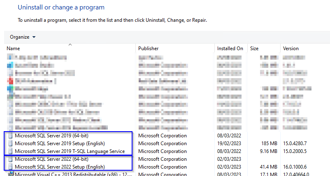Select Microsoft SQL Server 2022 (64-bit) entry
This screenshot has height=176, width=330.
click(51, 159)
